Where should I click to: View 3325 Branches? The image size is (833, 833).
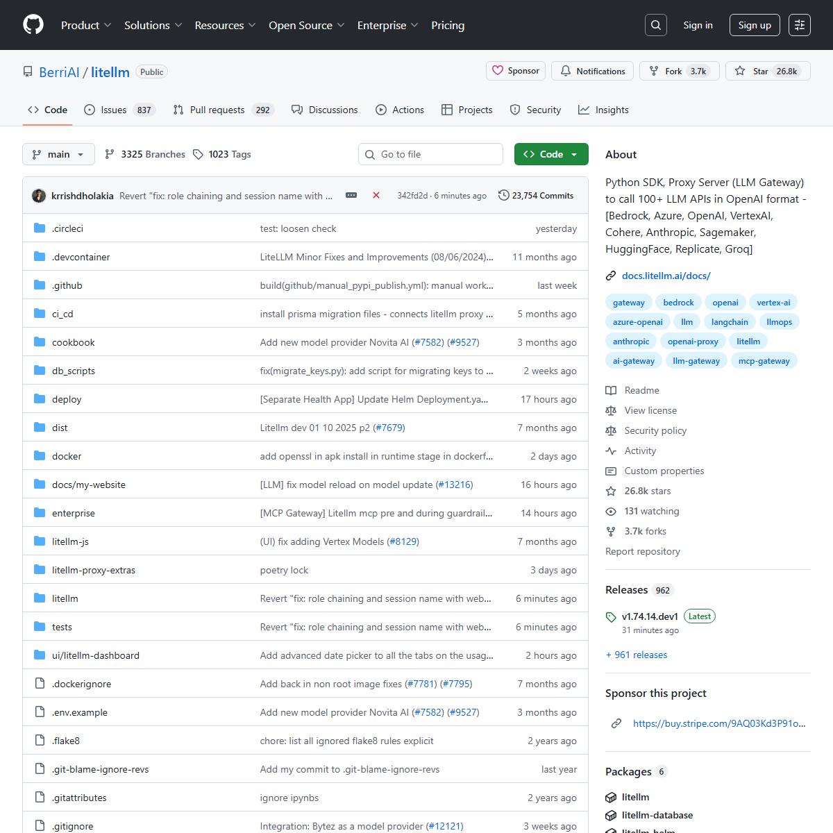[x=145, y=154]
